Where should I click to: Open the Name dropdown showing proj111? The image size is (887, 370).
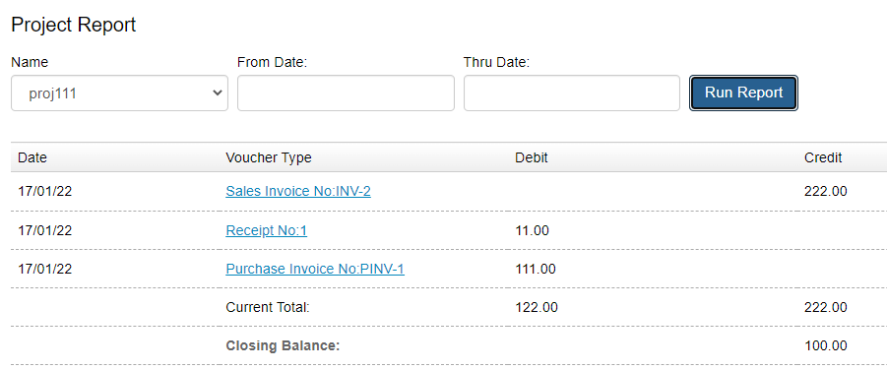click(x=119, y=93)
